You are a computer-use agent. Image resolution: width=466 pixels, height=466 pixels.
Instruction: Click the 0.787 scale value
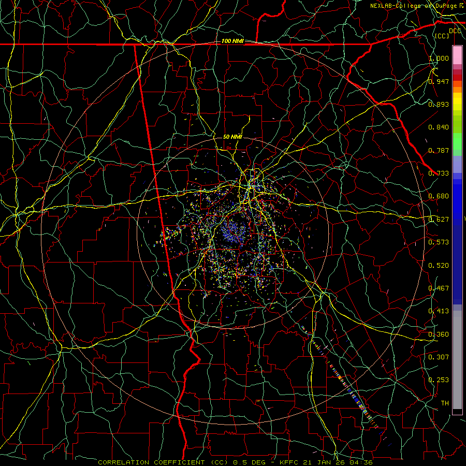tap(439, 150)
